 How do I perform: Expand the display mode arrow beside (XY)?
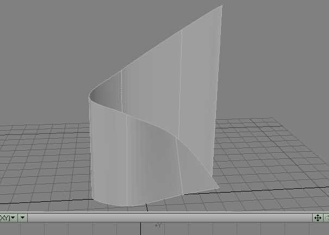[22, 218]
